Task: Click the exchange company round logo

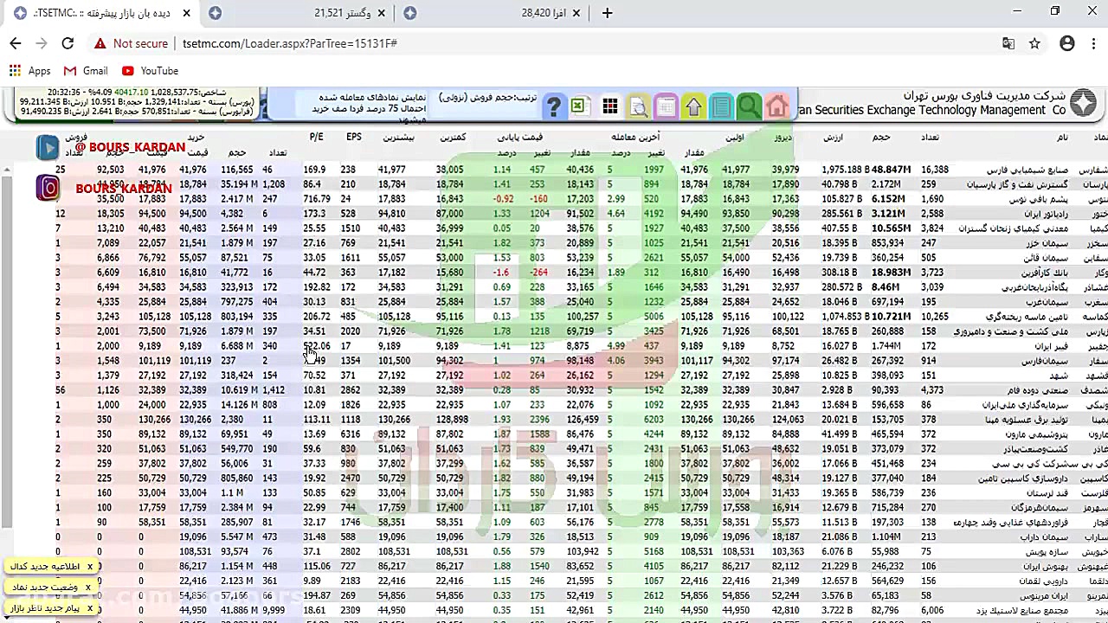Action: coord(1083,104)
